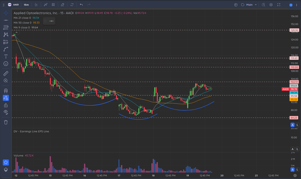Open the candlestick chart type selector
The width and height of the screenshot is (301, 179).
[x=36, y=5]
